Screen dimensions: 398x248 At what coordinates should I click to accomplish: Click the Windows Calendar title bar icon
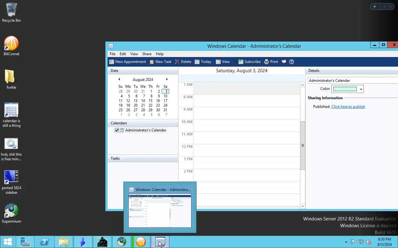(110, 46)
